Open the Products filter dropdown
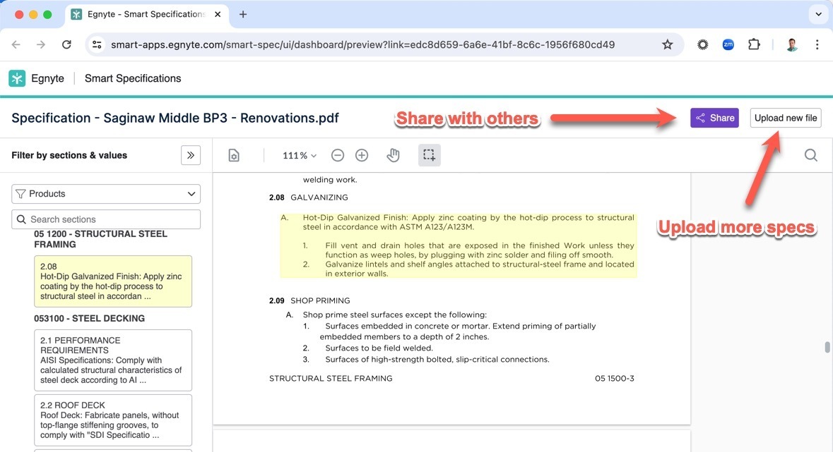833x452 pixels. coord(106,194)
